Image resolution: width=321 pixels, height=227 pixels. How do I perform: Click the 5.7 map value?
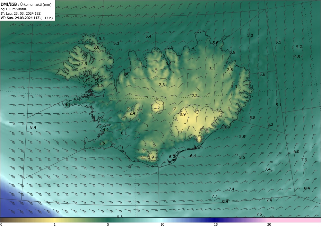click(299, 47)
